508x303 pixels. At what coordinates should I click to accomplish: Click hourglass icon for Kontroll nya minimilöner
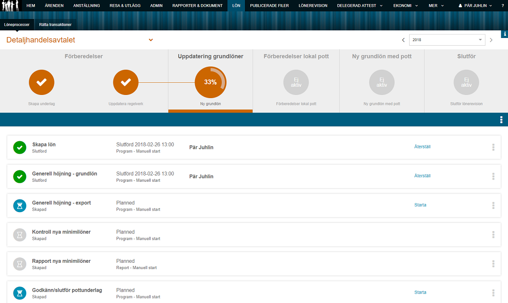20,235
